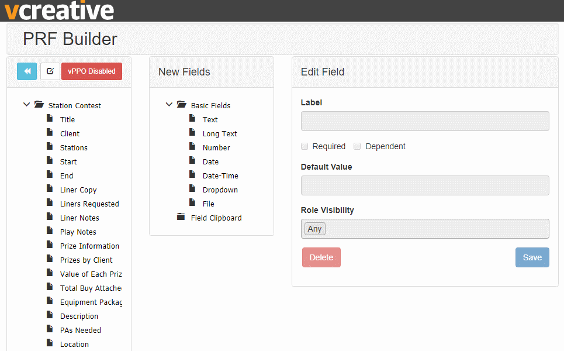Image resolution: width=564 pixels, height=351 pixels.
Task: Click the file icon beside Title
Action: click(x=50, y=118)
